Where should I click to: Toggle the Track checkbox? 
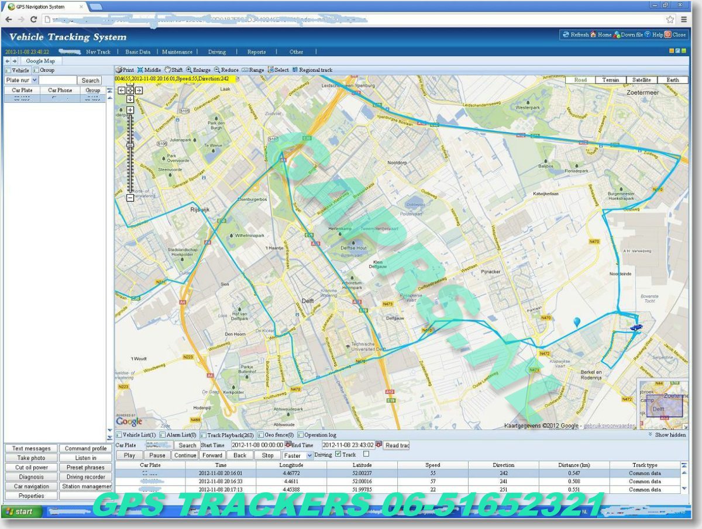tap(338, 454)
